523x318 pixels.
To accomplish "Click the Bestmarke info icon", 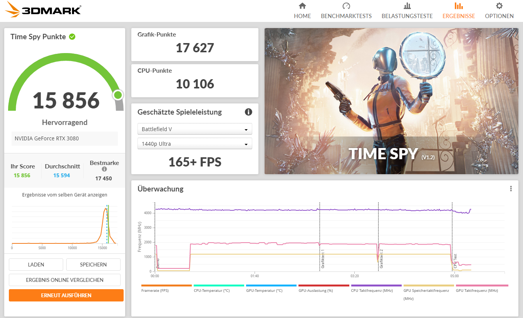I will coord(104,169).
